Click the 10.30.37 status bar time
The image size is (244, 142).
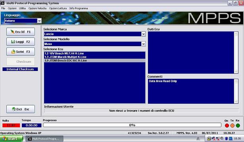click(229, 133)
